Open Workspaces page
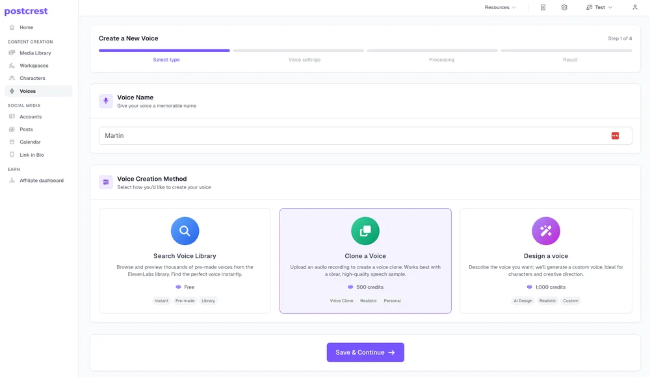The image size is (650, 377). pos(38,66)
